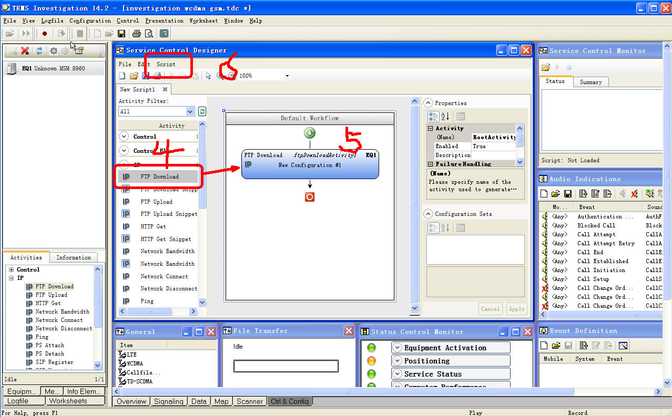Image resolution: width=672 pixels, height=417 pixels.
Task: Expand the Control activity group
Action: pos(124,137)
